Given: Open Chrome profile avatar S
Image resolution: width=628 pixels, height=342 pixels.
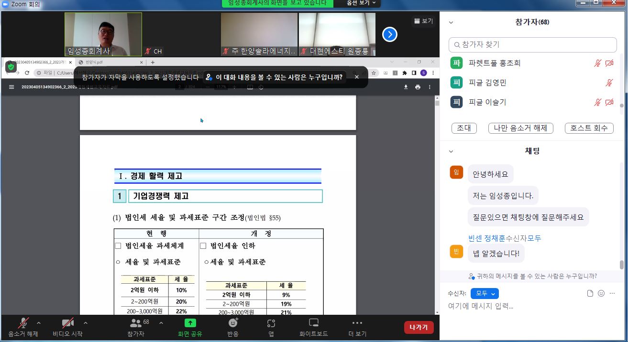Looking at the screenshot, I should 423,73.
